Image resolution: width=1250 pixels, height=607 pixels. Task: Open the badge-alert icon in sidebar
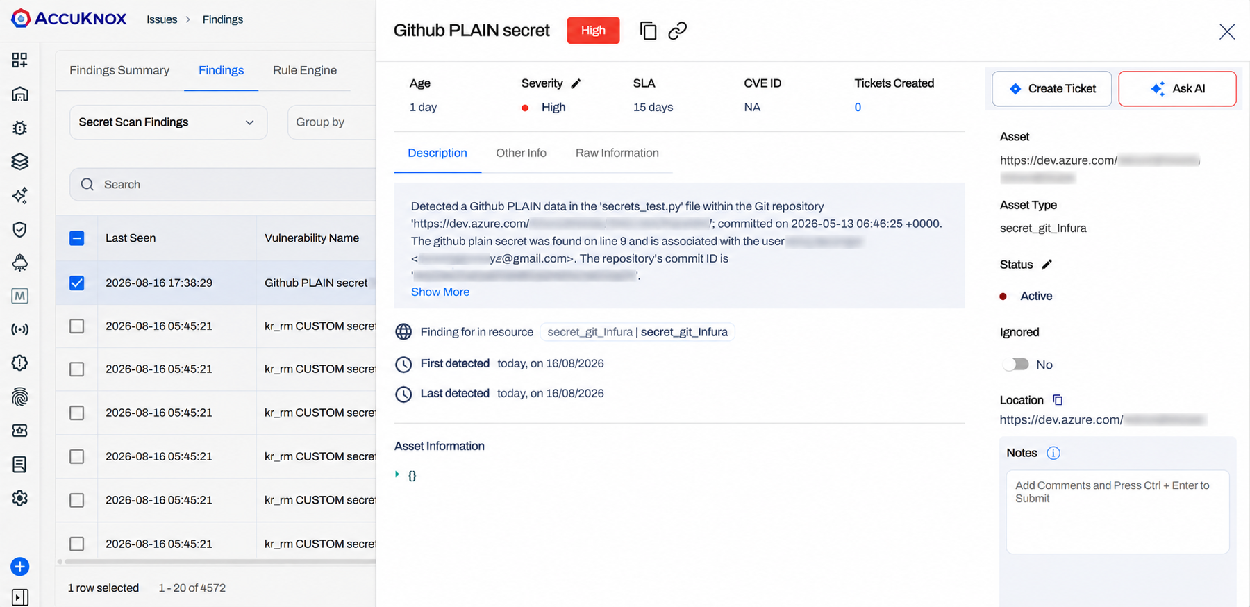[19, 363]
